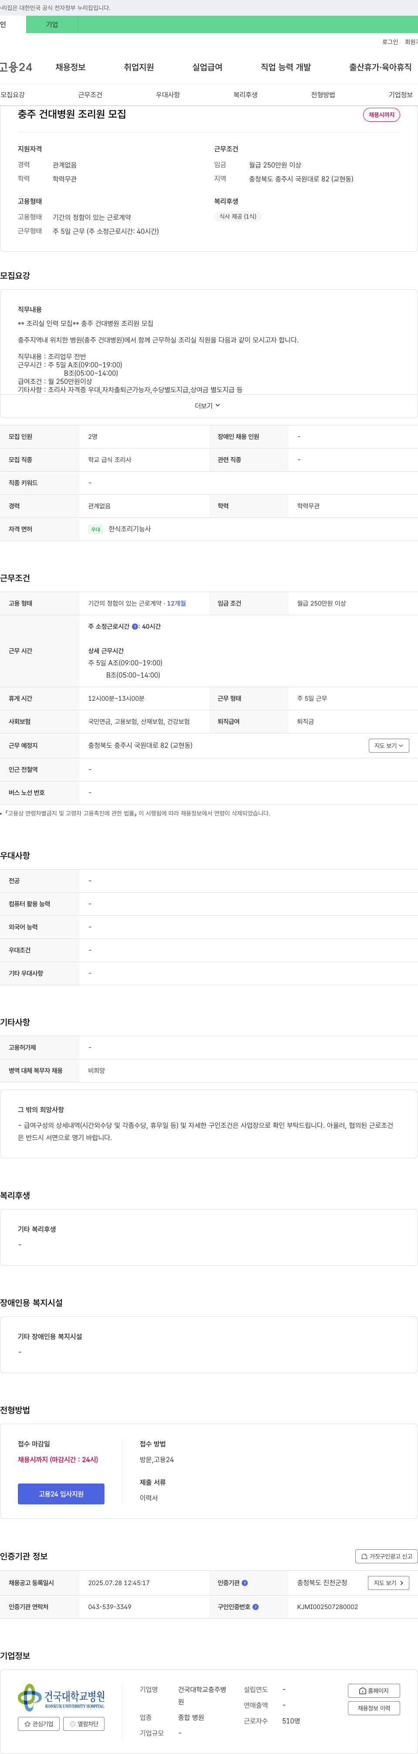This screenshot has height=1754, width=418.
Task: Select the phone number 043-539-3349
Action: pyautogui.click(x=109, y=1607)
